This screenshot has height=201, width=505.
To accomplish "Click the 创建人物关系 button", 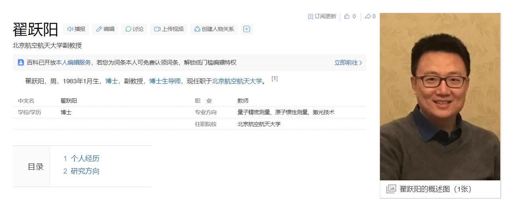I will [x=214, y=29].
